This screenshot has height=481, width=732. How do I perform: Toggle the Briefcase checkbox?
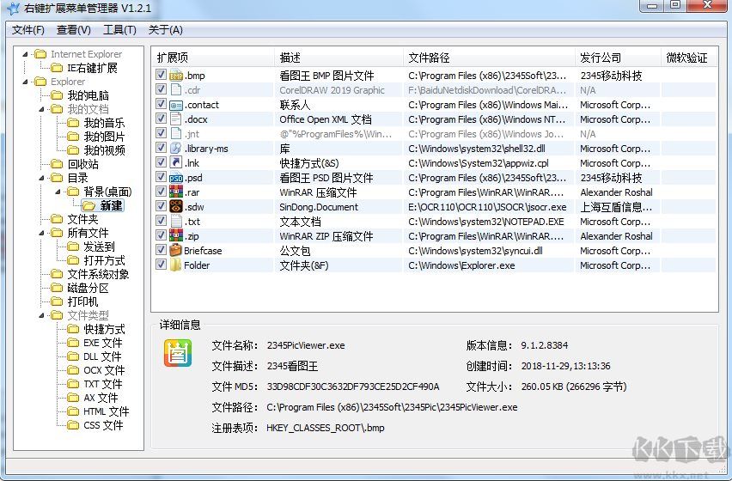click(161, 250)
